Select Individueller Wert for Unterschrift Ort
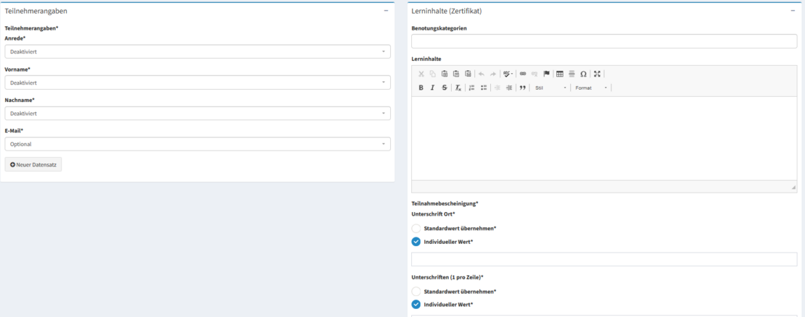Viewport: 805px width, 317px height. [416, 242]
